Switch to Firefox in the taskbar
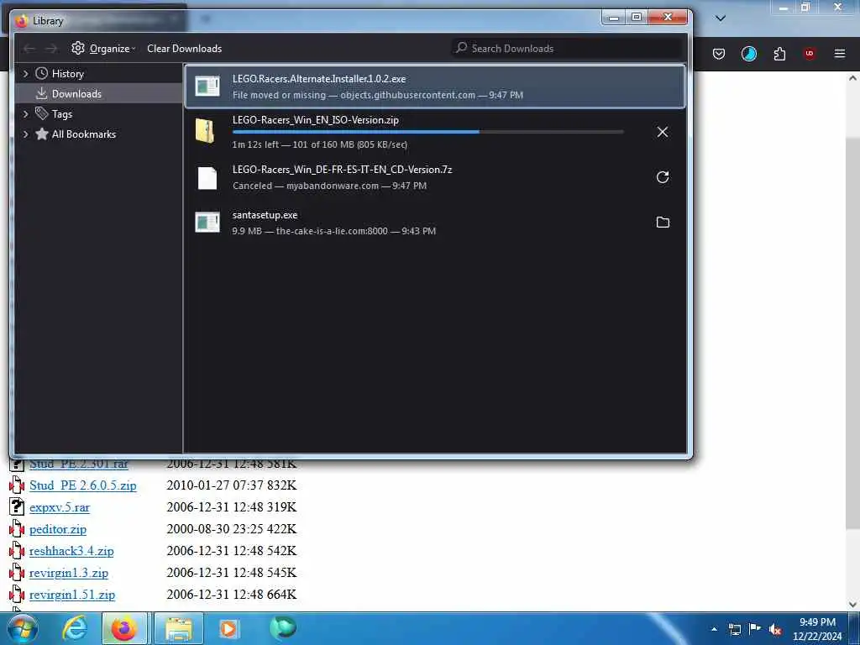Image resolution: width=860 pixels, height=645 pixels. 124,628
